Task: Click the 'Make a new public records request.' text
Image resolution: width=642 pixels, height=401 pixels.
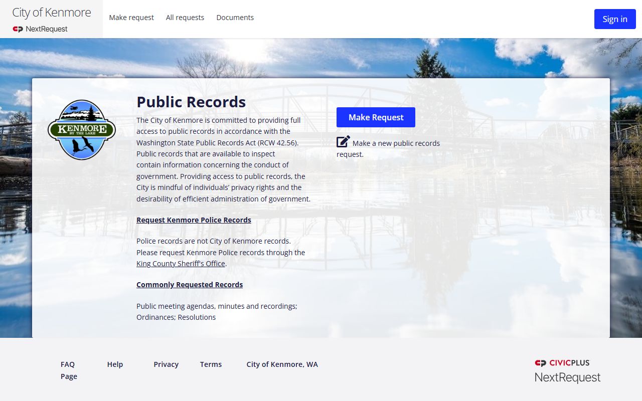Action: click(x=388, y=148)
